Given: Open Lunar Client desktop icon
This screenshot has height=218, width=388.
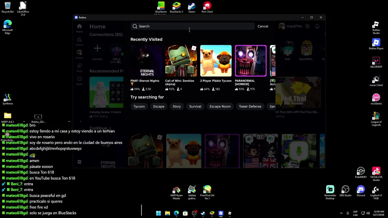Looking at the screenshot, I should [376, 81].
